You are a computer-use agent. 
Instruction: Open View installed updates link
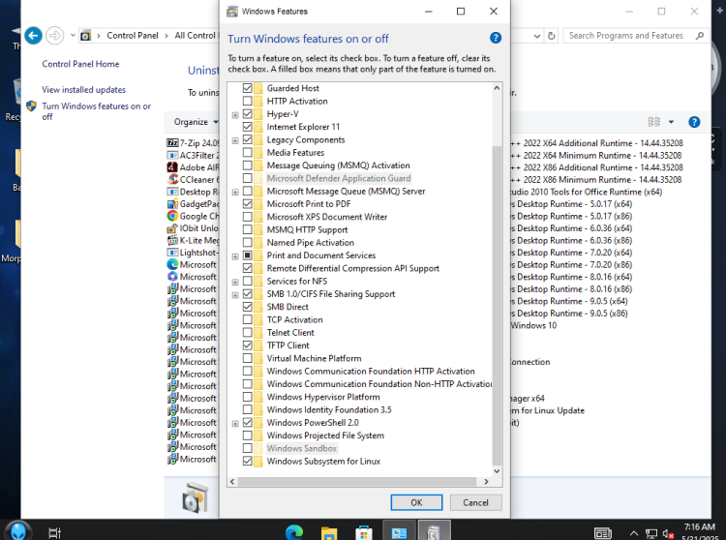pos(84,89)
